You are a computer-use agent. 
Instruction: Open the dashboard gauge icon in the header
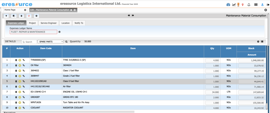[228, 4]
